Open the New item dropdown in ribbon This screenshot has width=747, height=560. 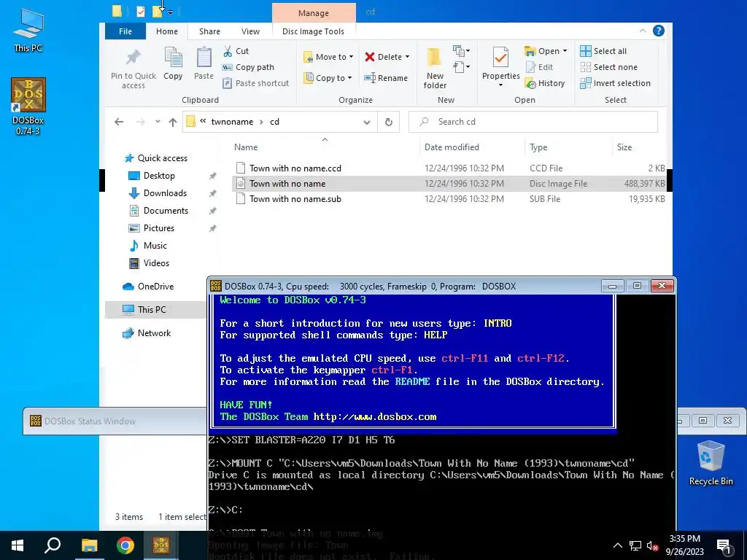tap(461, 50)
